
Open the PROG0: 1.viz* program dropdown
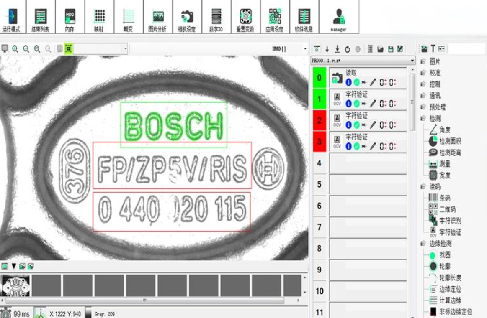pos(412,61)
